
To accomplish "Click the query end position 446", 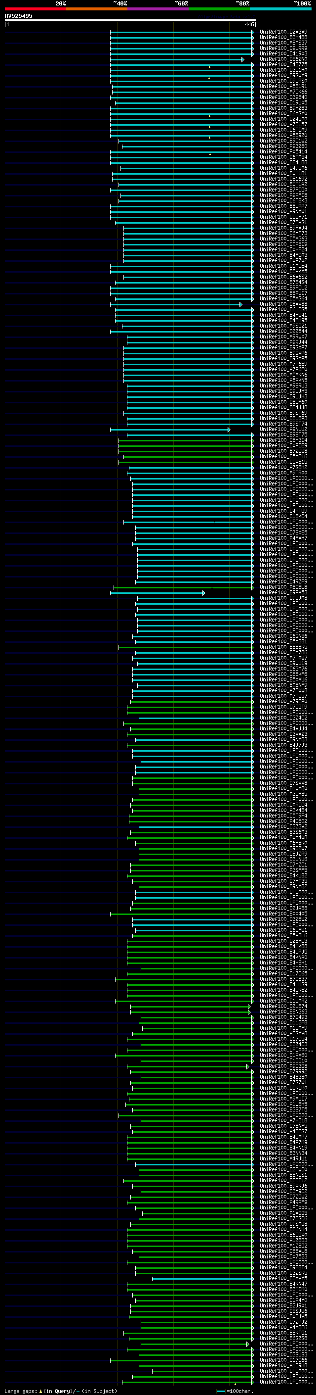I will [x=249, y=24].
